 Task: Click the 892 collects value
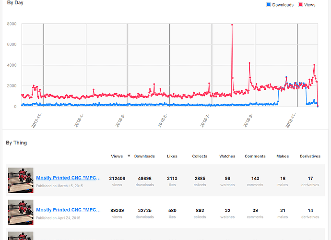point(200,210)
